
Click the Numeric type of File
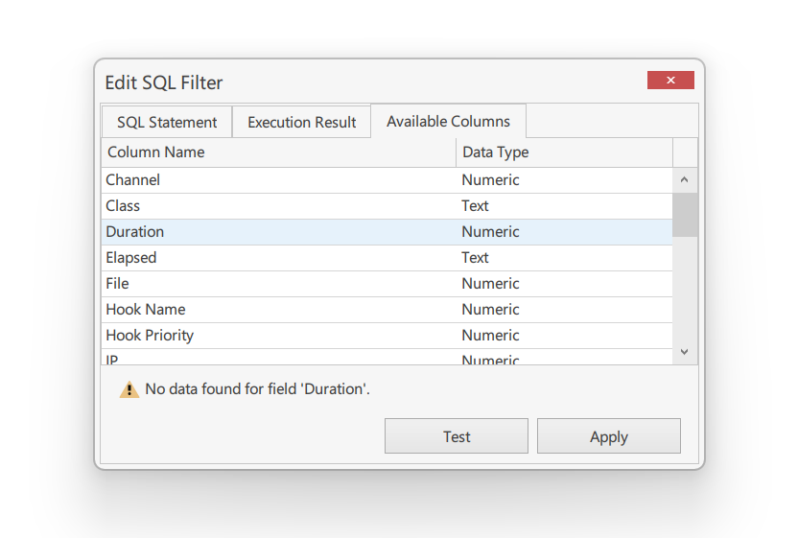tap(490, 284)
